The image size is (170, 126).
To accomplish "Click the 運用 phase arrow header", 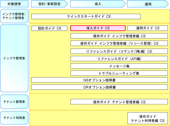I will 148,4.
